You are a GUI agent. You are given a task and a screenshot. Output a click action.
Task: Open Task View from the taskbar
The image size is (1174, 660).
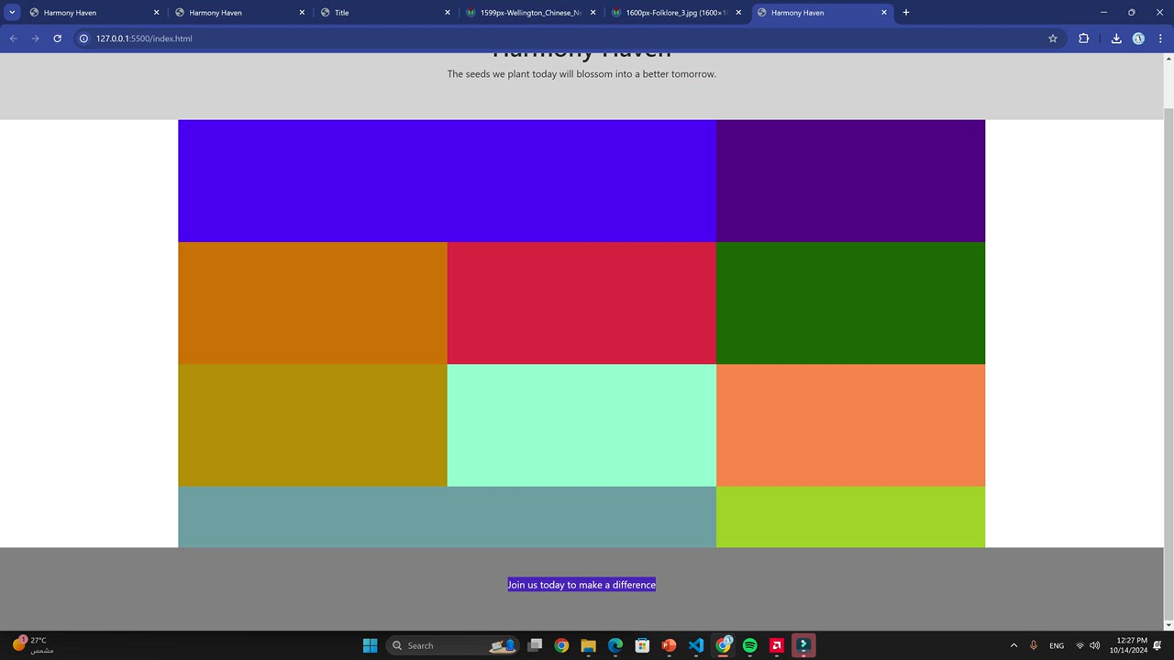(535, 645)
